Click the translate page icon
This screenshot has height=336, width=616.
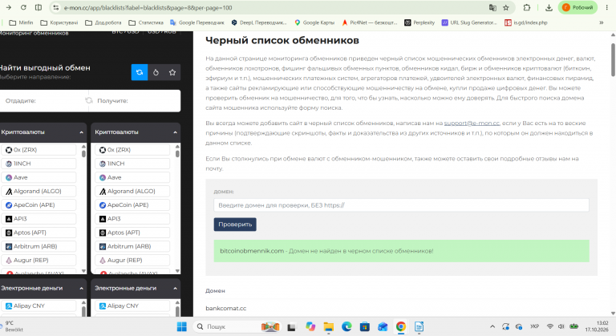coord(492,7)
